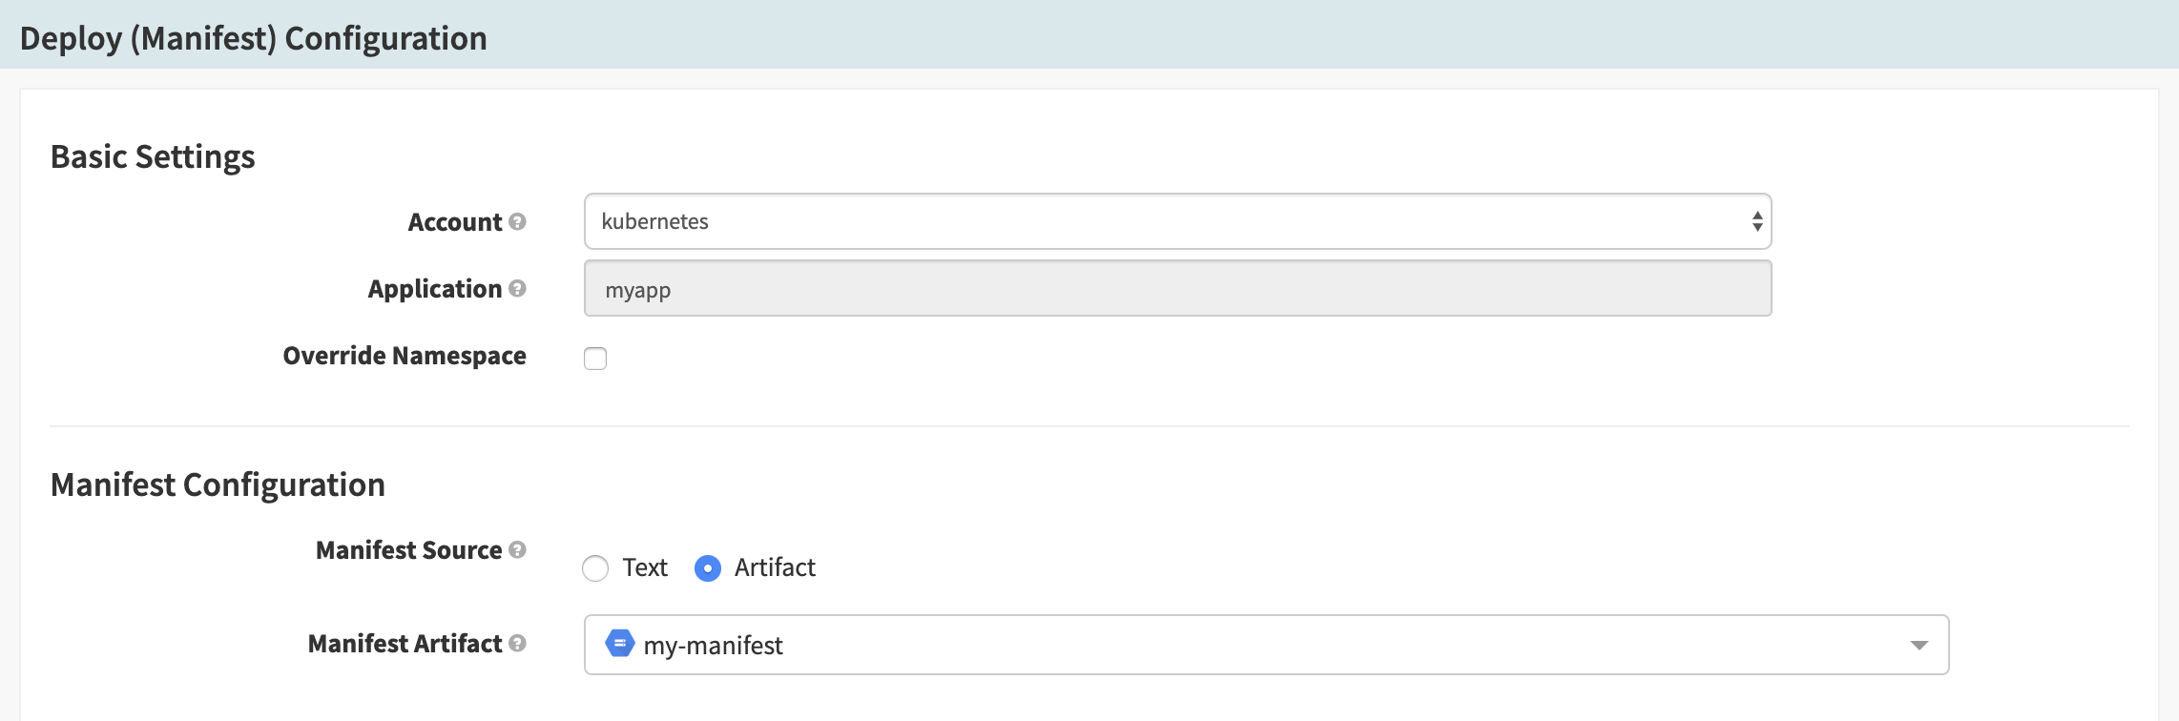Screen dimensions: 2179x721
Task: Enable Override Namespace
Action: [x=595, y=358]
